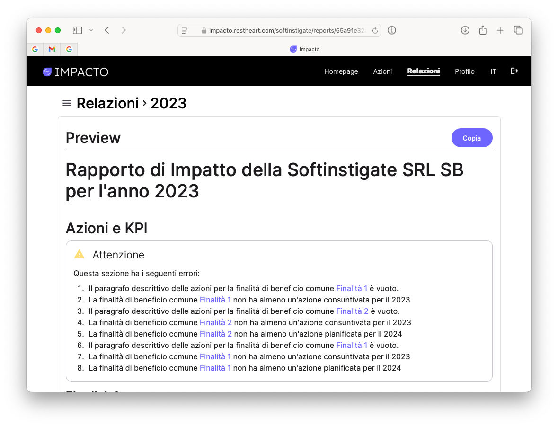Click the Tab Overview icon at top right

pos(518,30)
